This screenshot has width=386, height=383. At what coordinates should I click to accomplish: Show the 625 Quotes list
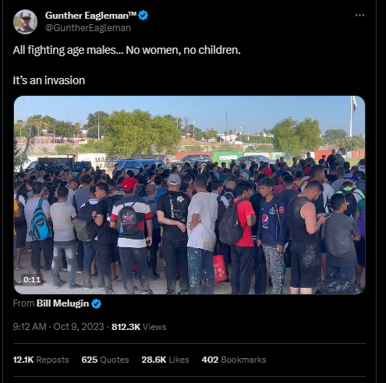tap(105, 360)
